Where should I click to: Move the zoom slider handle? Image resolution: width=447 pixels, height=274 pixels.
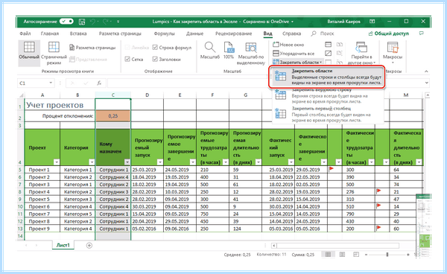[x=387, y=255]
